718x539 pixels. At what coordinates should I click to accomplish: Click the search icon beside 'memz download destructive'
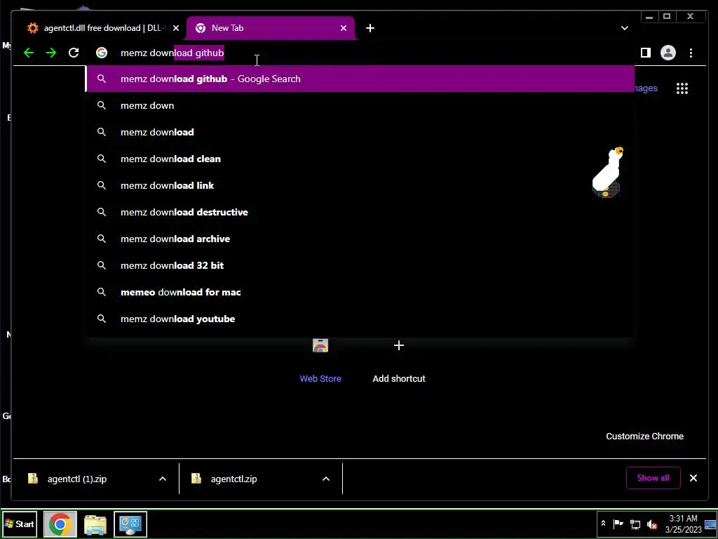click(102, 212)
